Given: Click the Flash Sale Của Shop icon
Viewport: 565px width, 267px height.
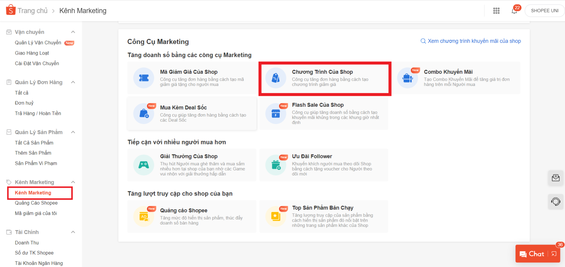Looking at the screenshot, I should pyautogui.click(x=276, y=113).
